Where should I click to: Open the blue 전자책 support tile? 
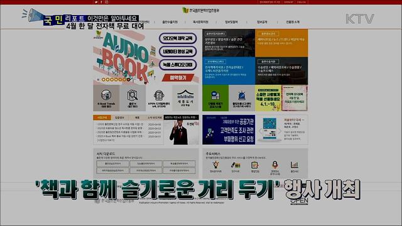(x=229, y=71)
